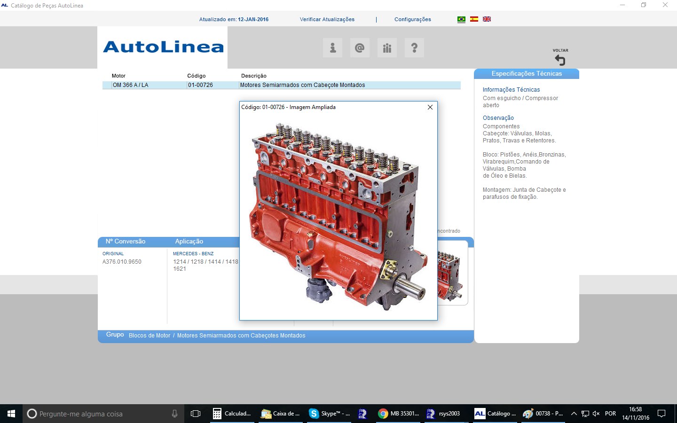Open the Calculadora taskbar app
The width and height of the screenshot is (677, 423).
(232, 414)
